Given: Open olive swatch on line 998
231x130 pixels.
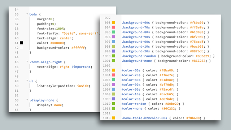Looking at the screenshot, I should point(113,46).
